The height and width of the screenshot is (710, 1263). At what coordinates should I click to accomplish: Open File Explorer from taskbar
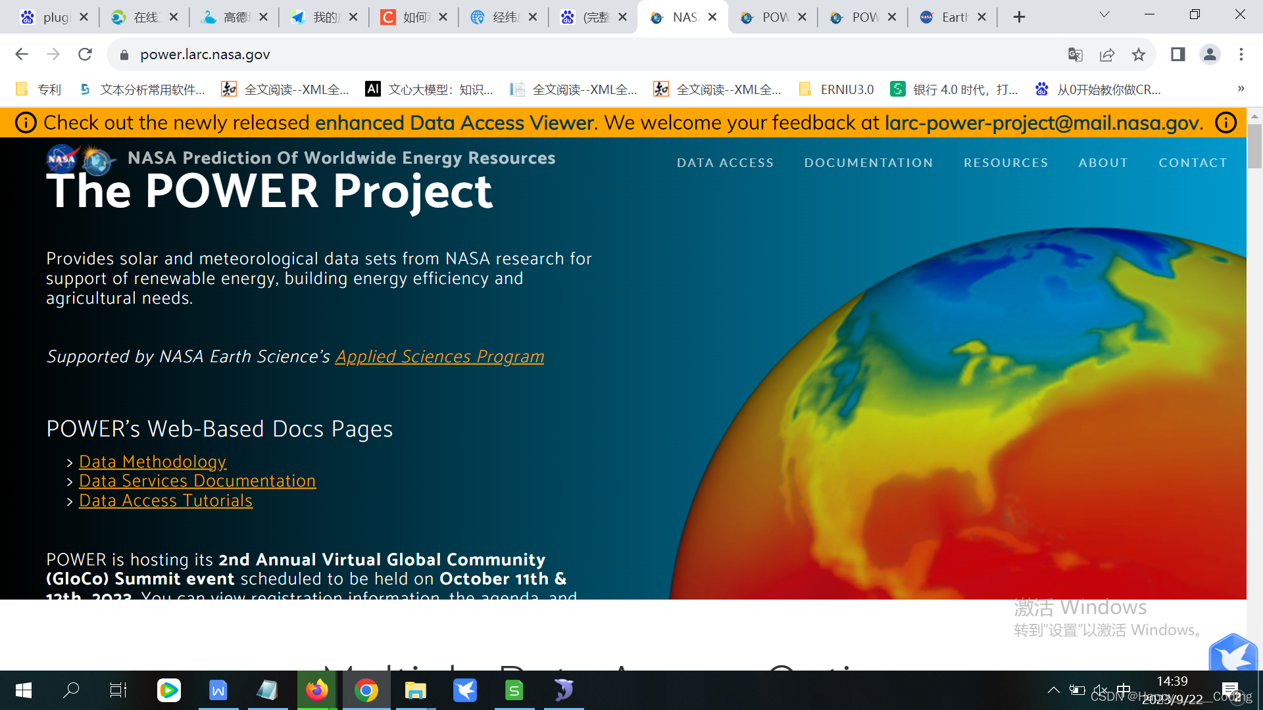[415, 690]
